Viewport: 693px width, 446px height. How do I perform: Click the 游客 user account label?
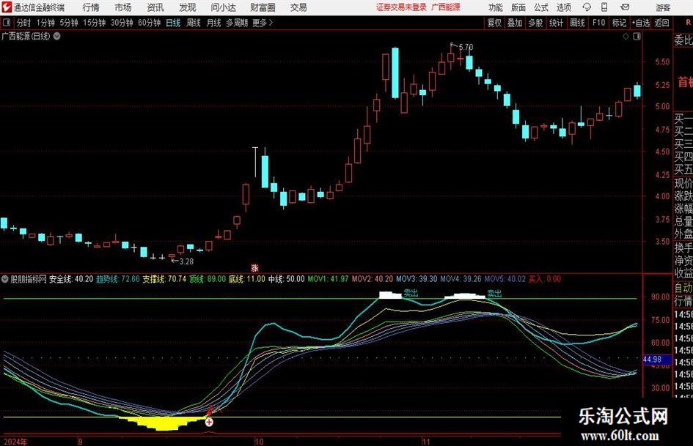pyautogui.click(x=663, y=7)
